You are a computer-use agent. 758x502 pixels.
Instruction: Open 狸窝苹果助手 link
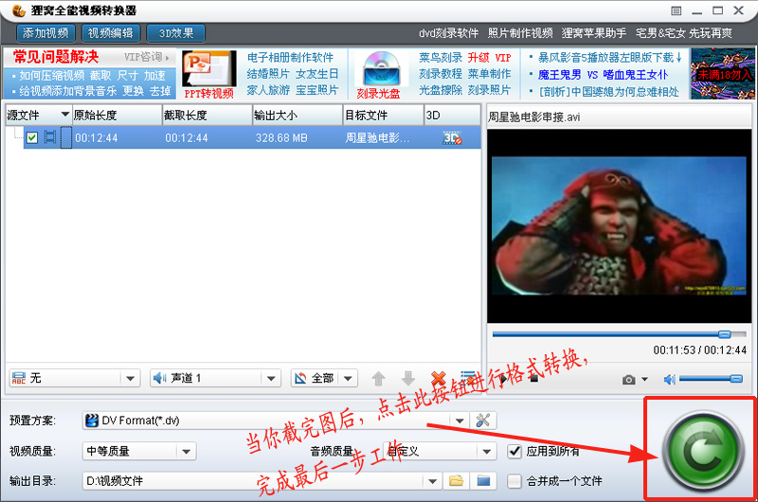click(594, 33)
